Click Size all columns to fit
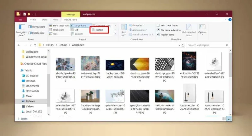The width and height of the screenshot is (252, 136). click(x=141, y=34)
